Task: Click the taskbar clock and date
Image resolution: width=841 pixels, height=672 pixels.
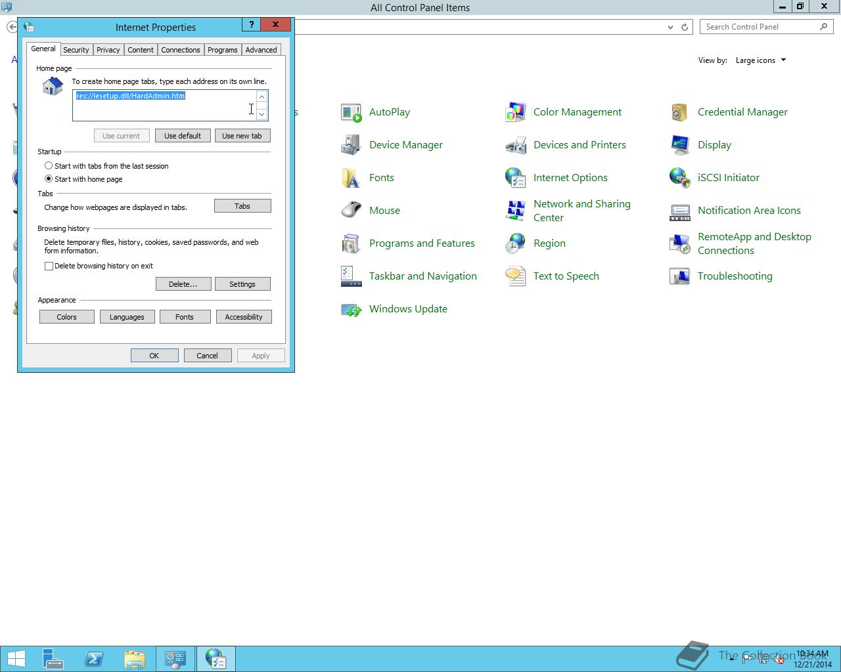Action: [x=812, y=659]
